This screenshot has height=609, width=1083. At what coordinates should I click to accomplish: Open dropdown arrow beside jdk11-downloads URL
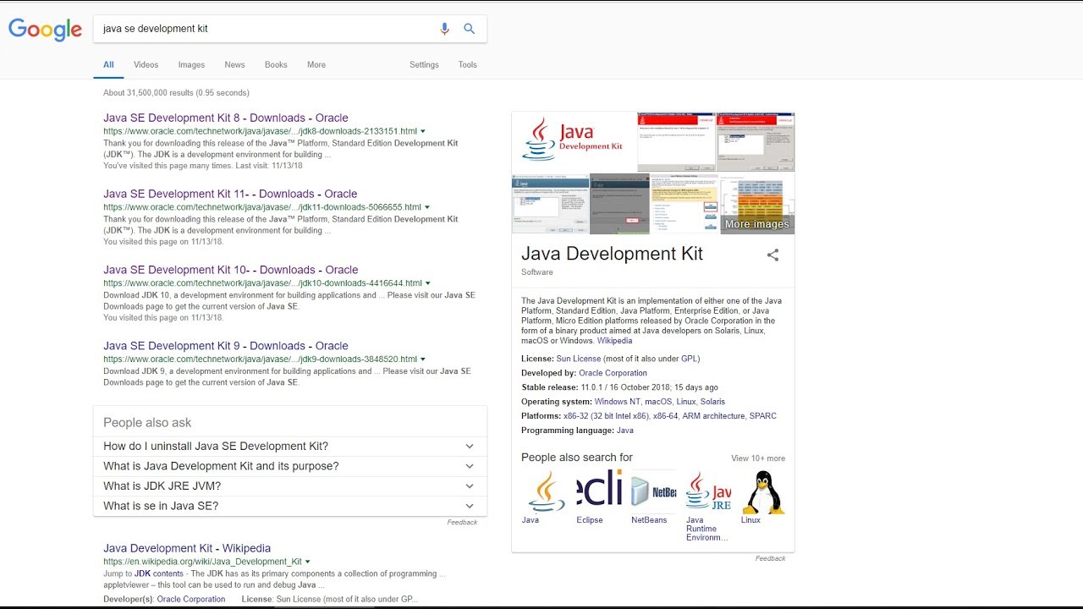[x=427, y=207]
